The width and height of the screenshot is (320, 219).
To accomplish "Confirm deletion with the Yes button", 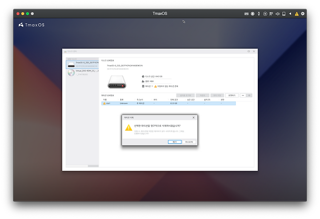I will tap(175, 142).
